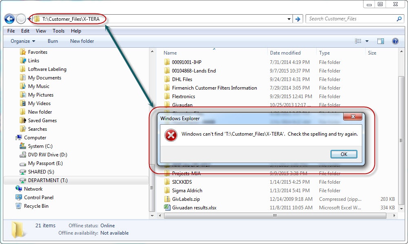This screenshot has width=408, height=244.
Task: Toggle the preview pane
Action: [381, 41]
